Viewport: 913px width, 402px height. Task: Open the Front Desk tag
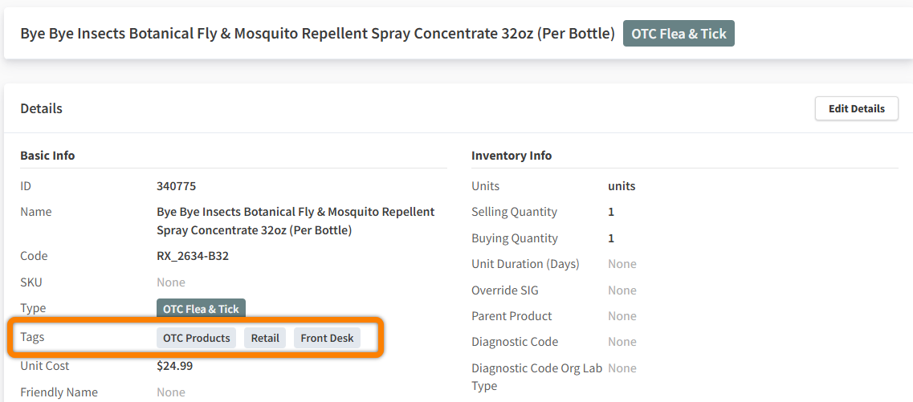coord(328,338)
